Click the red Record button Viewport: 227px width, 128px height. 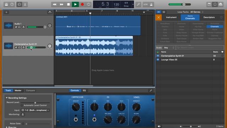click(x=82, y=4)
